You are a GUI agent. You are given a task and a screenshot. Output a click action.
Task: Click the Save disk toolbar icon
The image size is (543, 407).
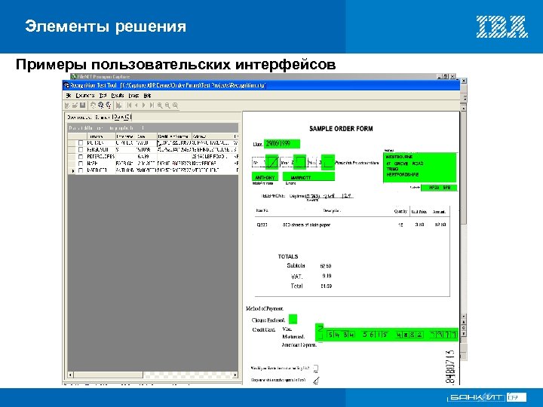(x=82, y=106)
